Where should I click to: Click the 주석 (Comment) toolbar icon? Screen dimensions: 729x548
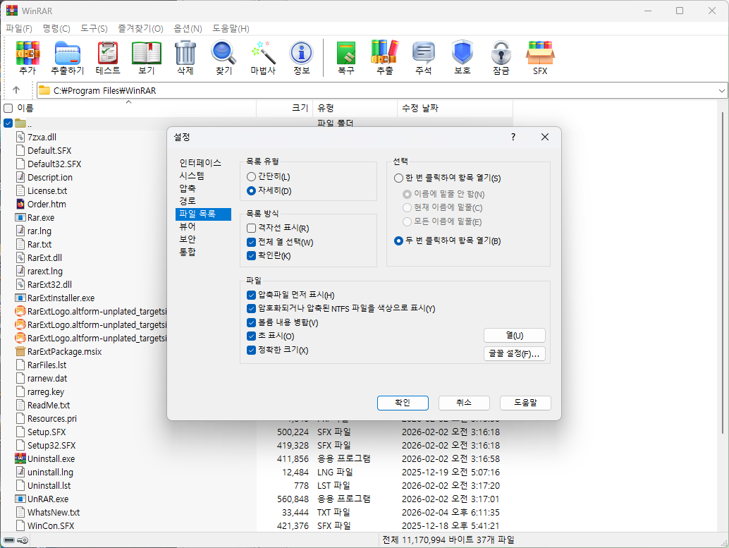424,53
